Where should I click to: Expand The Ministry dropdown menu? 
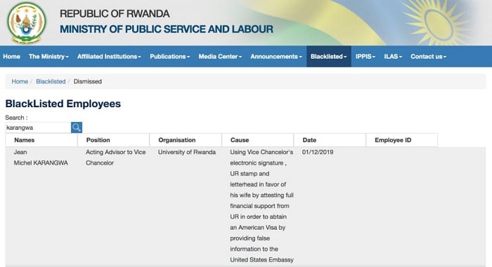48,57
